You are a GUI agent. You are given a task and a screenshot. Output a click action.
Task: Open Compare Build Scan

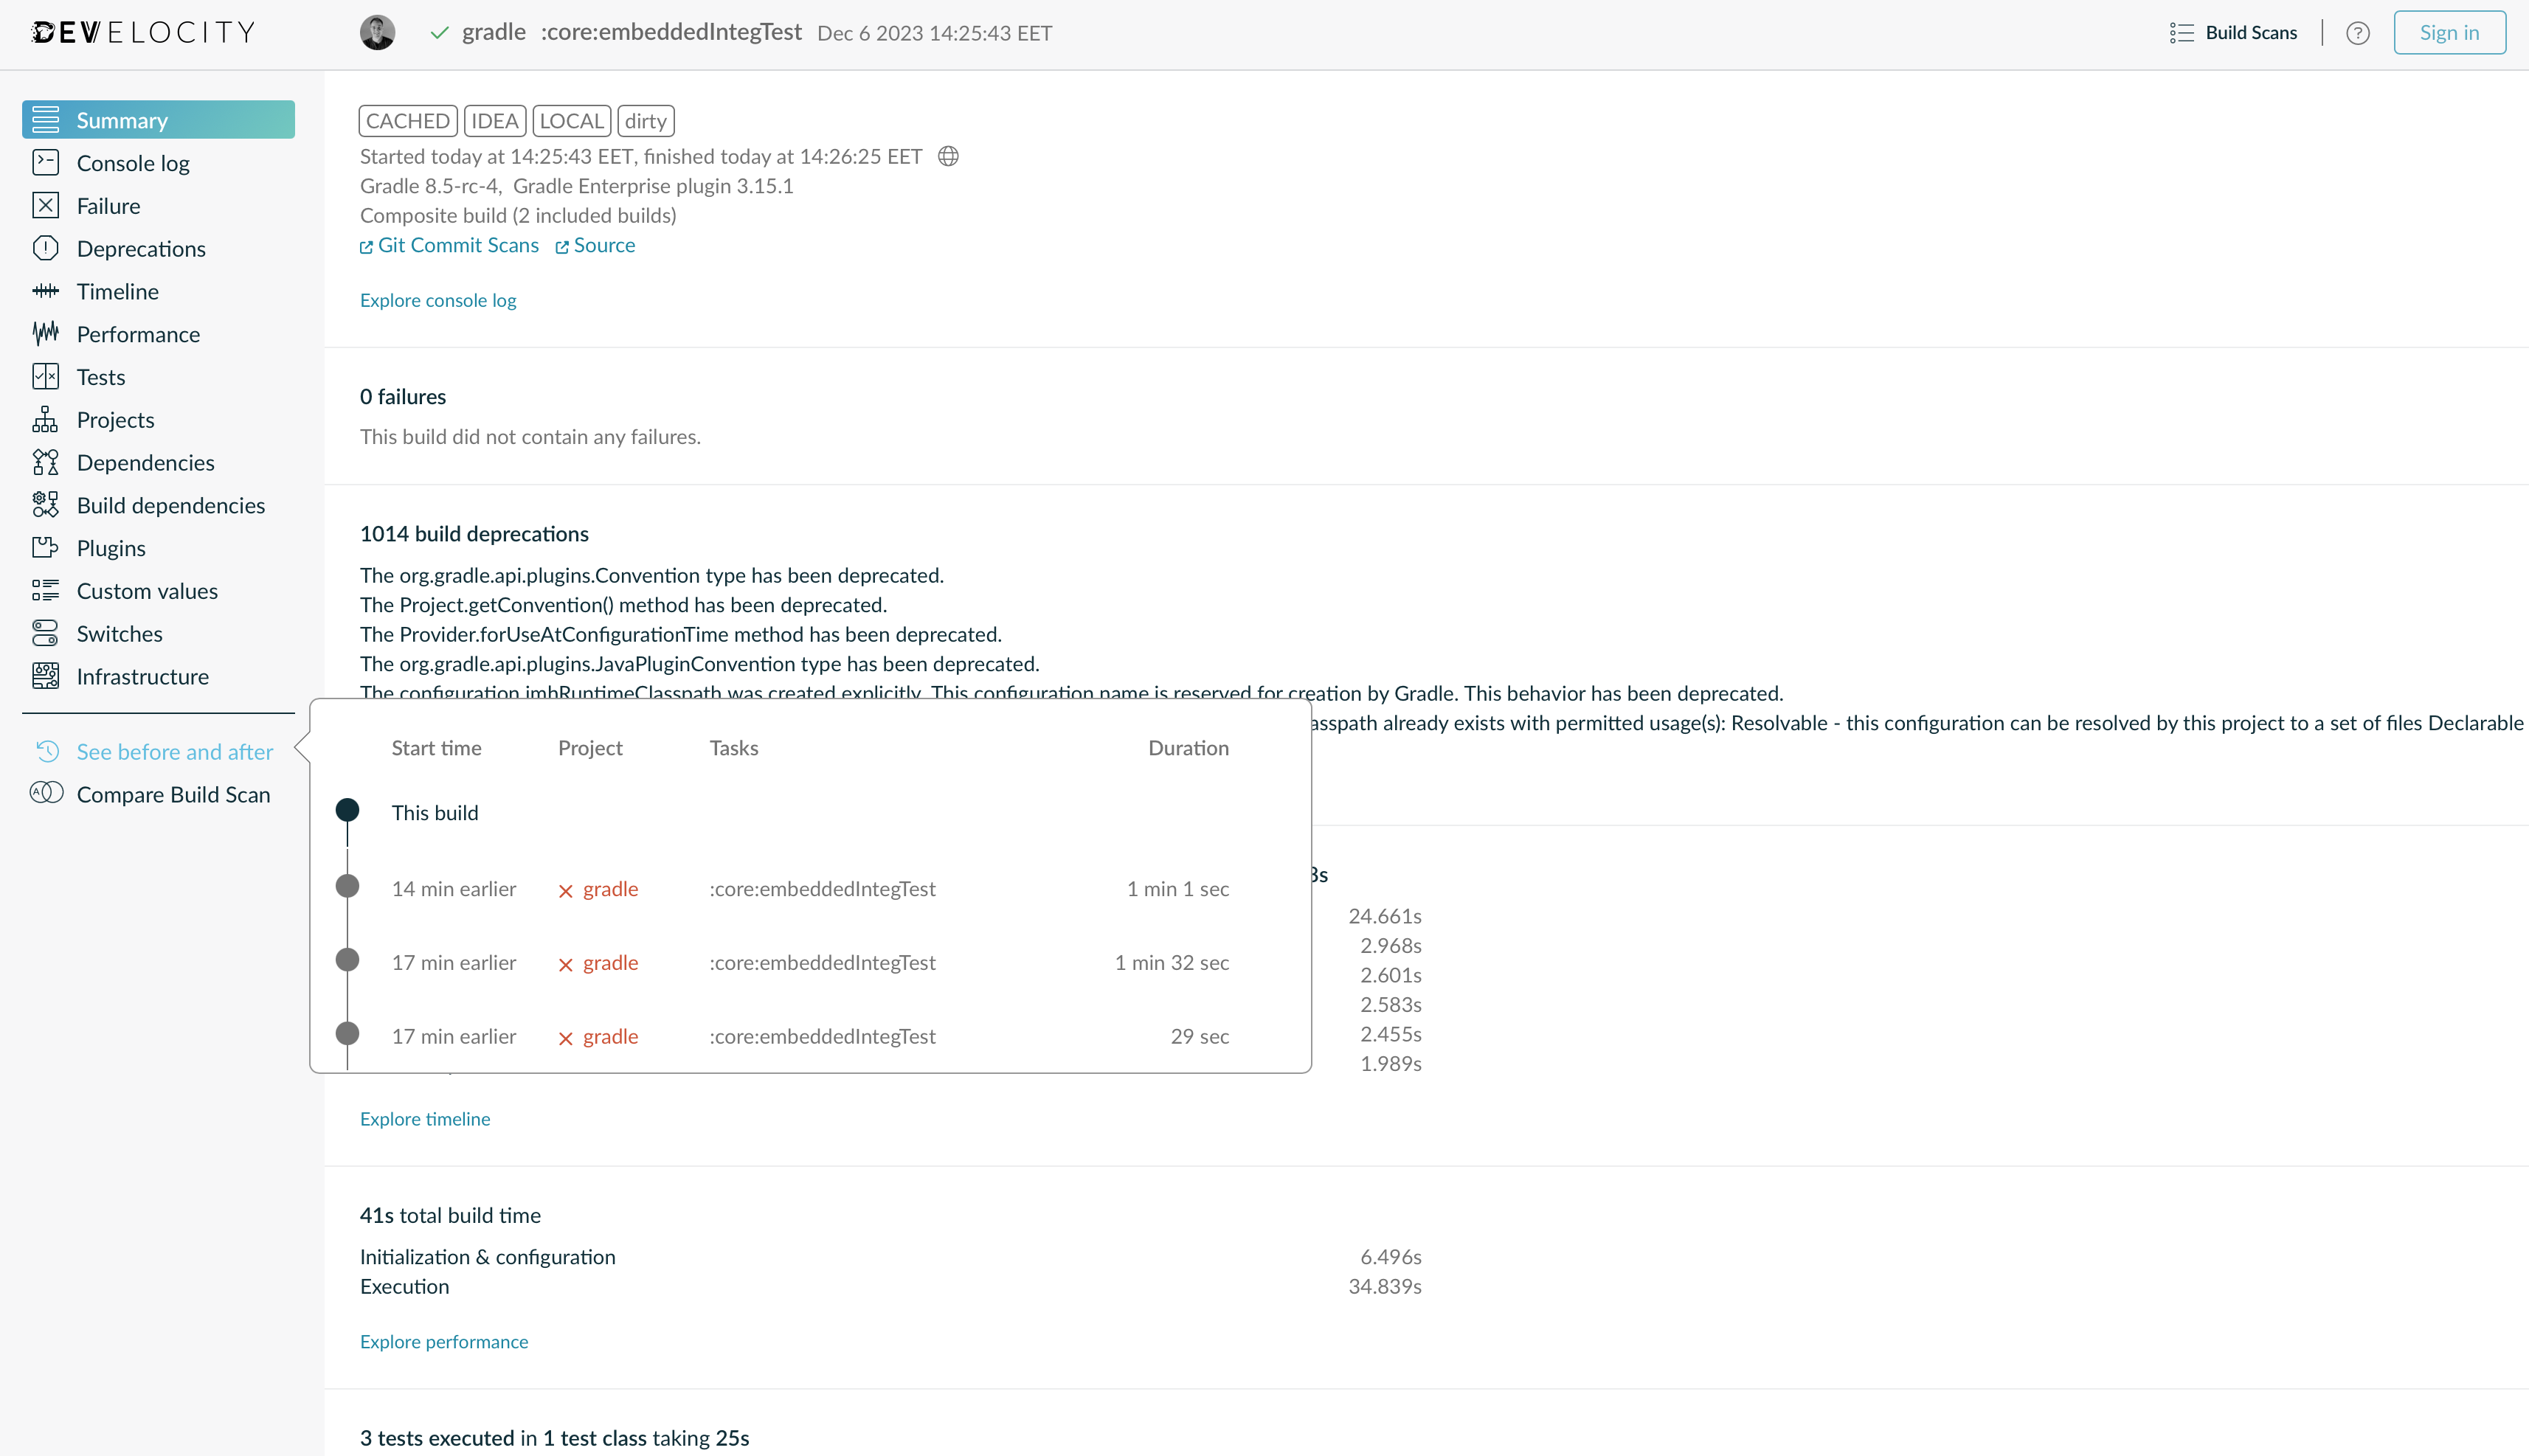click(x=174, y=794)
